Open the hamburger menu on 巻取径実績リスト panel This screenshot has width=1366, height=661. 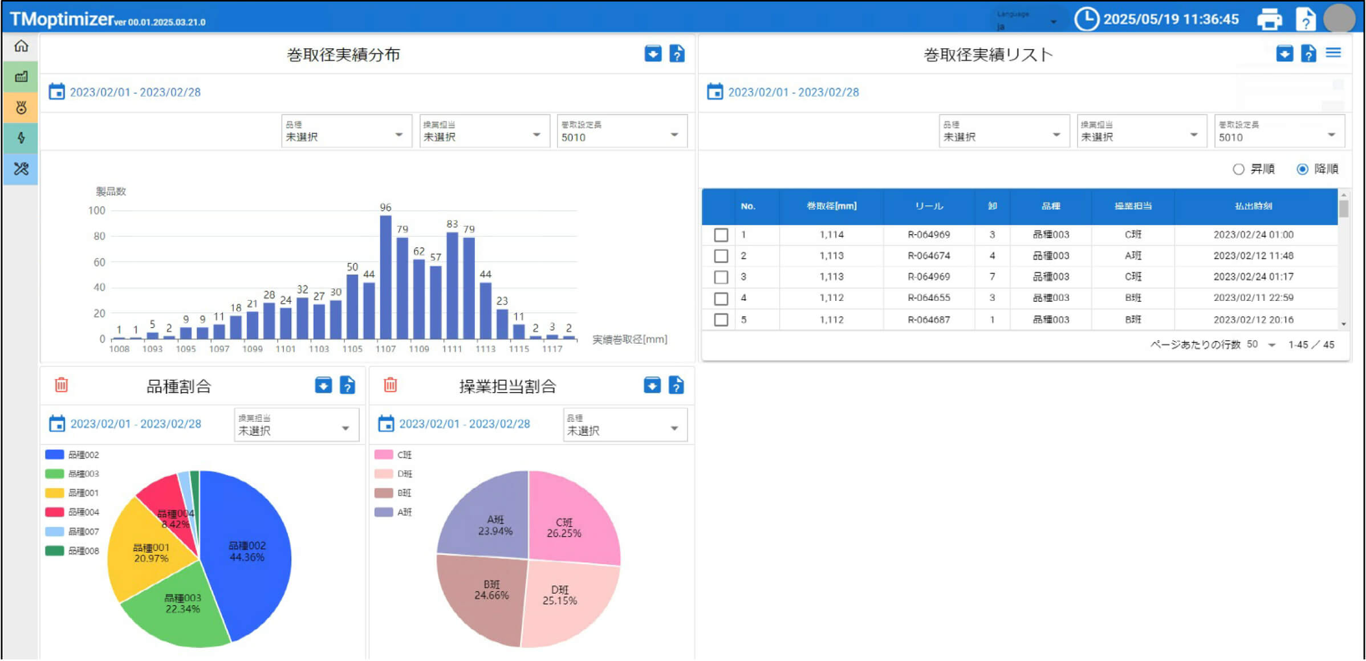click(x=1334, y=52)
